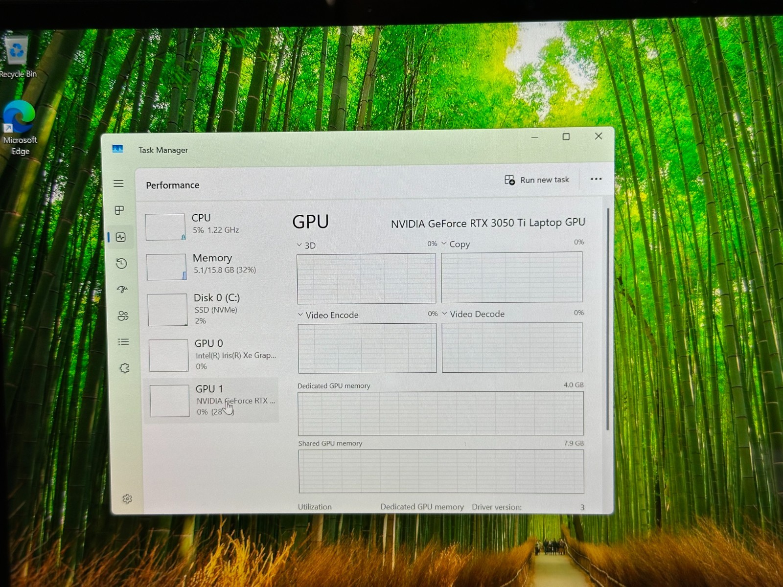The image size is (783, 587).
Task: Select the Microsoft Edge desktop shortcut
Action: (20, 128)
